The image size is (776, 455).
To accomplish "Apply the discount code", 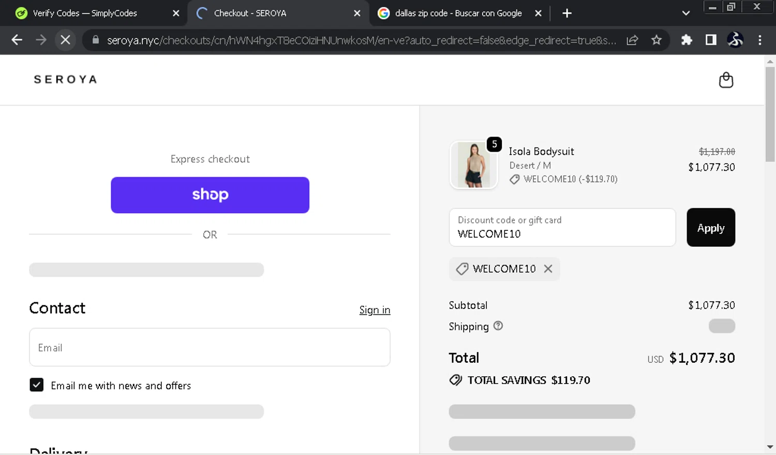I will [711, 227].
